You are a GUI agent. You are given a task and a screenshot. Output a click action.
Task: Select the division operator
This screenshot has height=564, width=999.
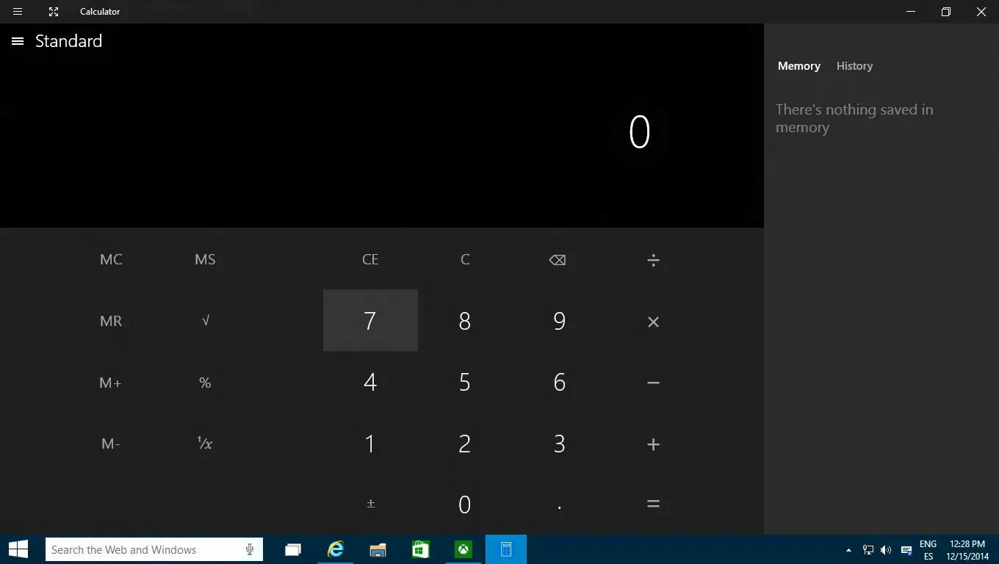[x=653, y=259]
